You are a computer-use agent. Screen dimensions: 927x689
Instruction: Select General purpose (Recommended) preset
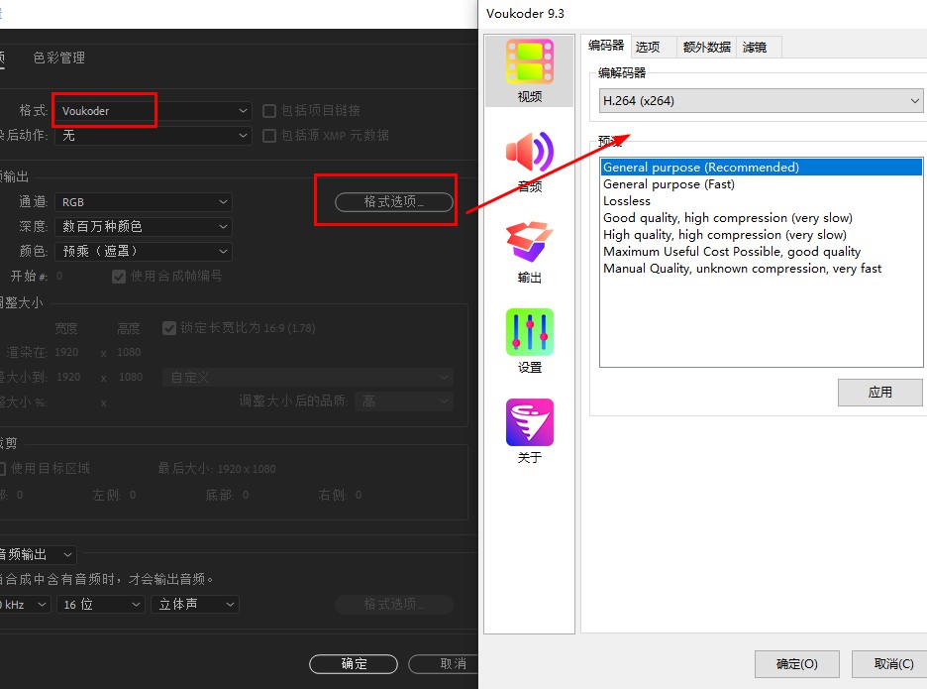761,167
